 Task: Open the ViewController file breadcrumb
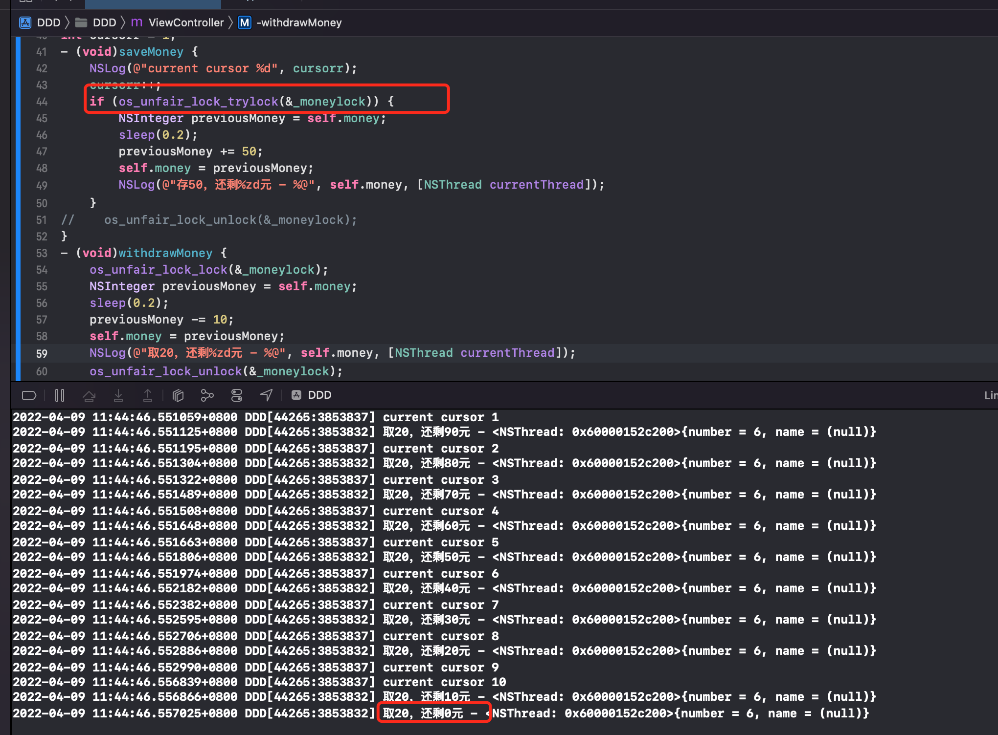point(178,22)
